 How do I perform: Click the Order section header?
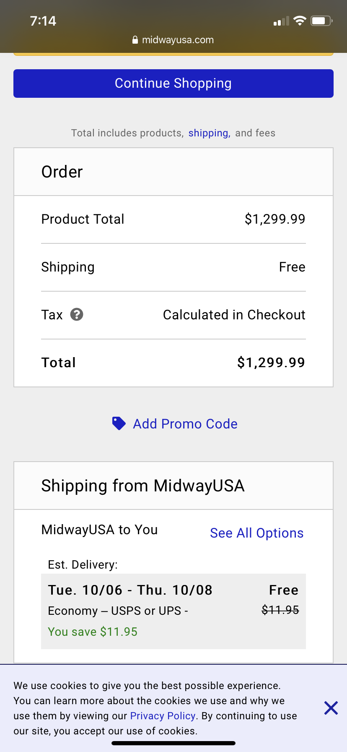coord(173,172)
